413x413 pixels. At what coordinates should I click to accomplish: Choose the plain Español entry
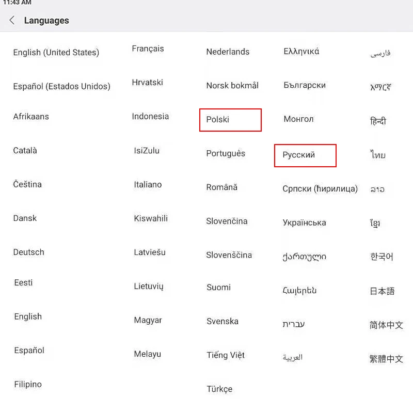29,351
